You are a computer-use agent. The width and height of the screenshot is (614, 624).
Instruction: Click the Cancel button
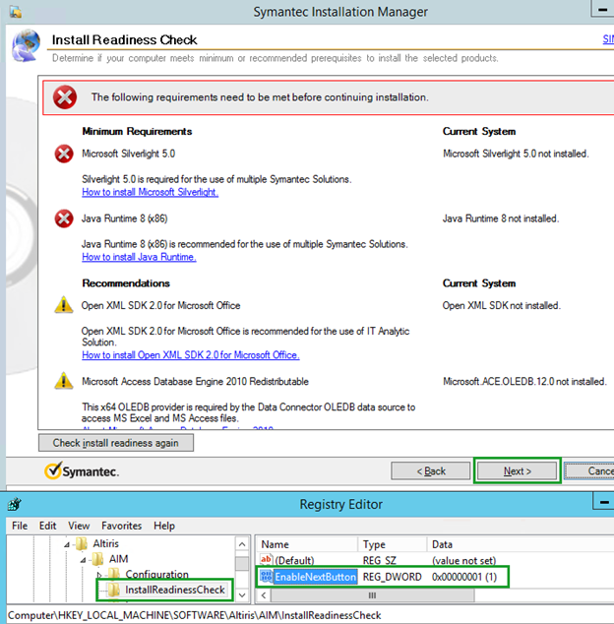589,471
